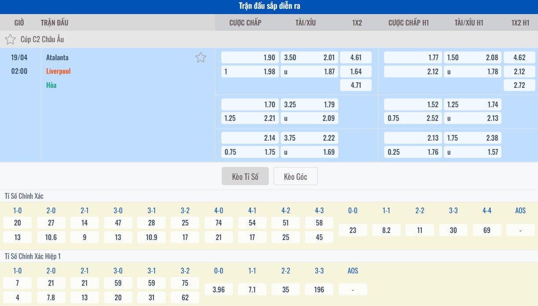Select Atalanta handicap odds 1.90

250,58
